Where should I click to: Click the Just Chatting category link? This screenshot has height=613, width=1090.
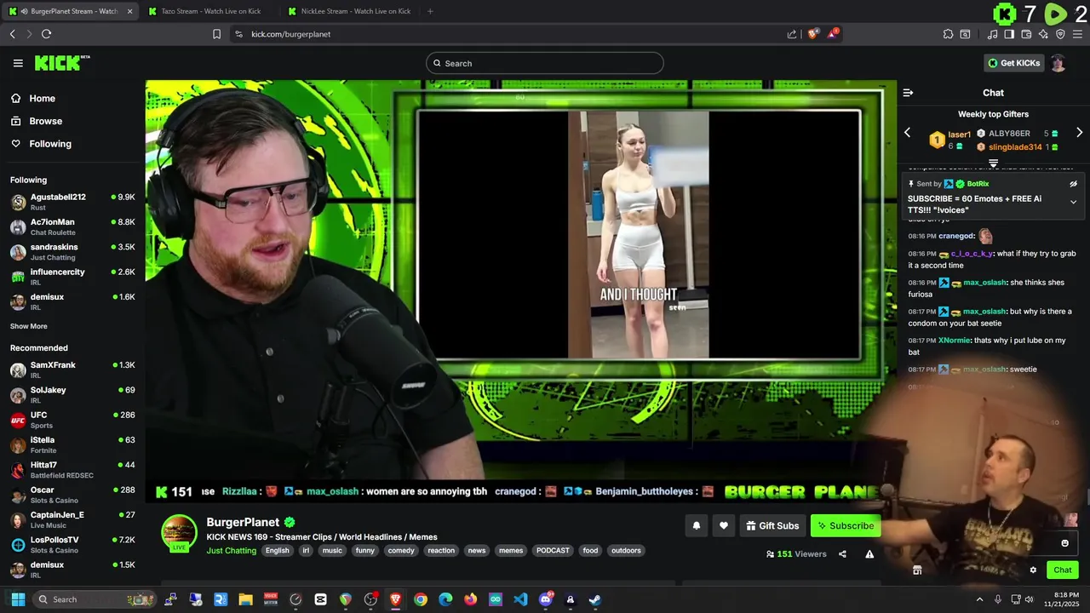(x=231, y=551)
